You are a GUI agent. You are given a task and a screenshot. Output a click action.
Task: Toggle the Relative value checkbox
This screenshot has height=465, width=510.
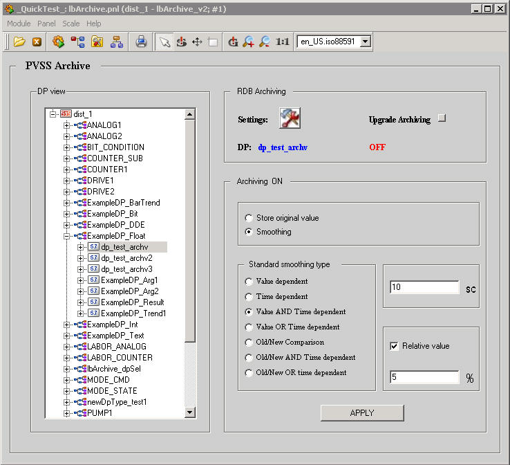[395, 346]
